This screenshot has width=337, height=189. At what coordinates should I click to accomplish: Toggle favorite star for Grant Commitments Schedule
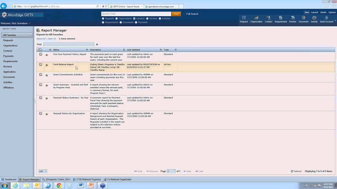tap(47, 75)
